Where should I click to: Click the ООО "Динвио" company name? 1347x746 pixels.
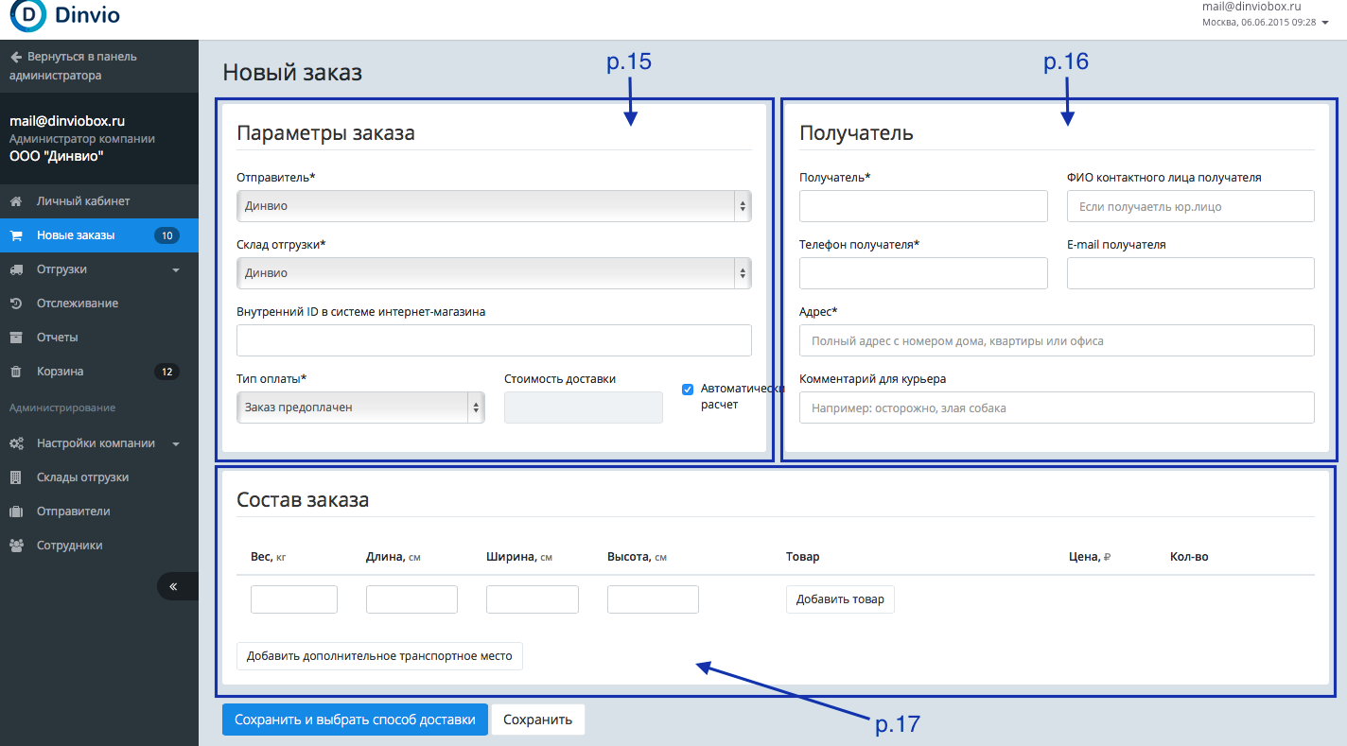tap(57, 156)
